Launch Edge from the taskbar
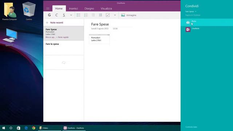This screenshot has width=233, height=131. tap(26, 128)
